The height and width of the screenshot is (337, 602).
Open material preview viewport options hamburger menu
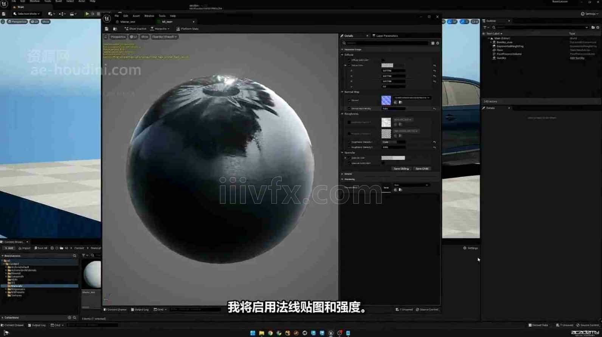[x=106, y=37]
